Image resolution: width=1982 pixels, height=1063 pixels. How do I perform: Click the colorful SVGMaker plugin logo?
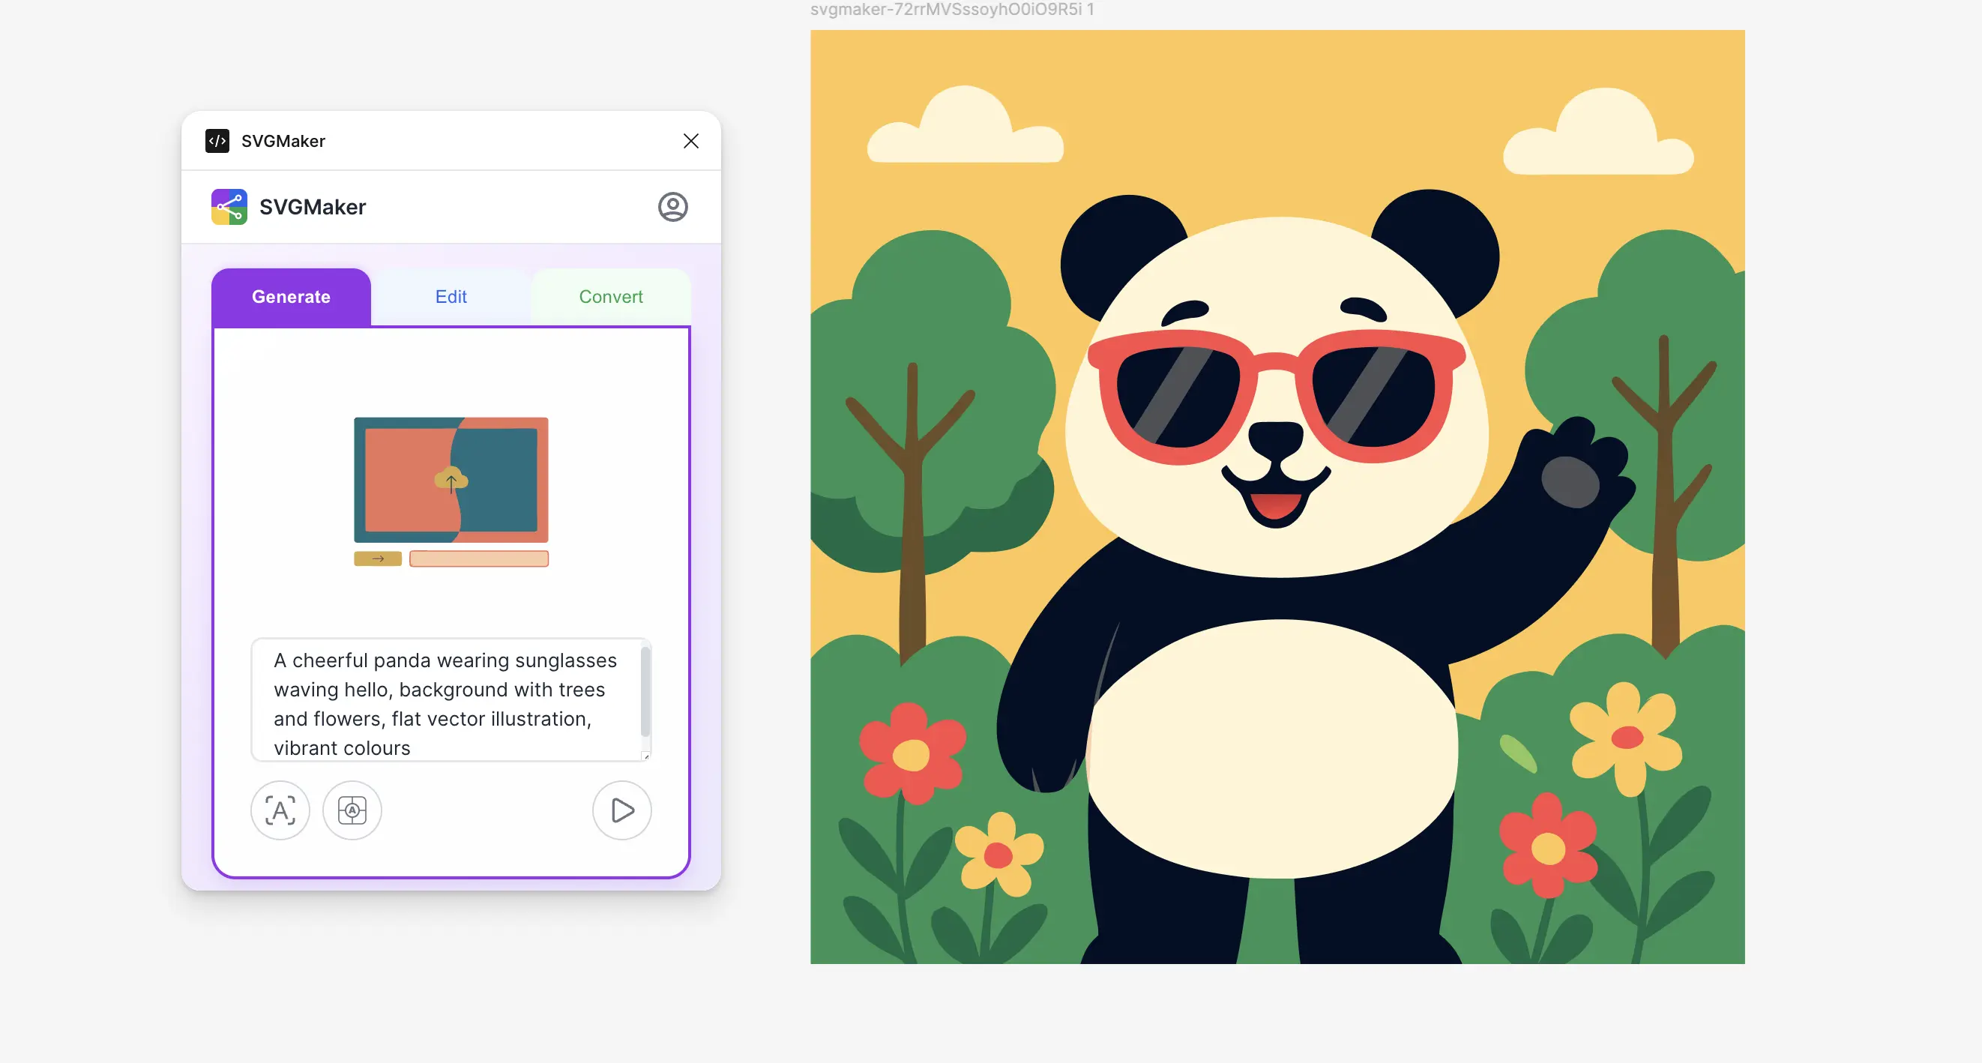228,206
